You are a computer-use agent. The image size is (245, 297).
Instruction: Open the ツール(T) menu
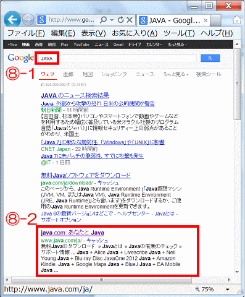point(179,33)
